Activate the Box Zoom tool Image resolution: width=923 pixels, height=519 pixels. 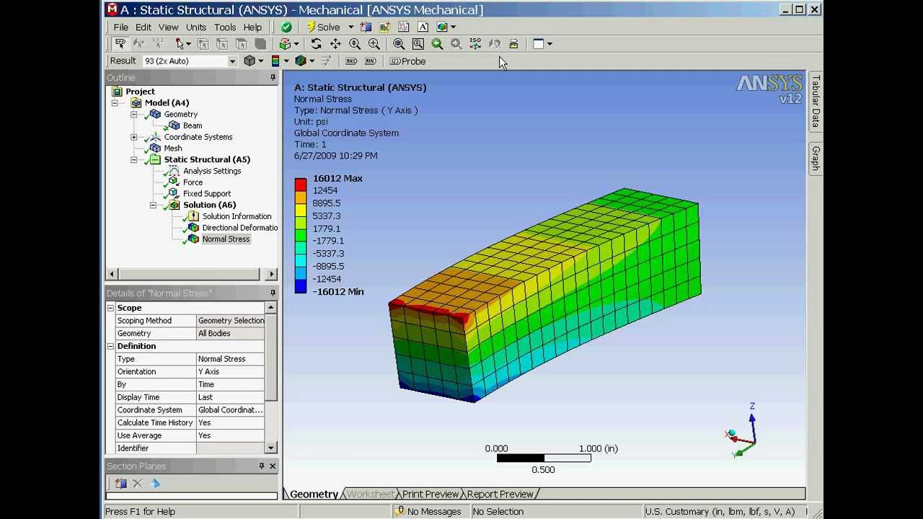374,44
